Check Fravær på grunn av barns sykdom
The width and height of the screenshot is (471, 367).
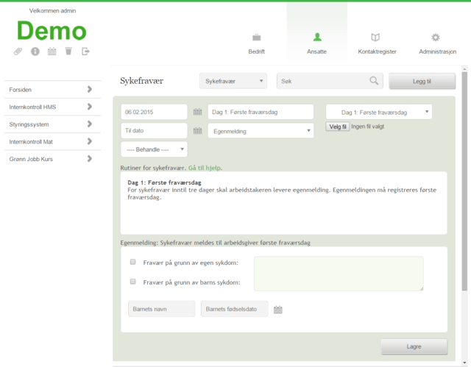[132, 282]
